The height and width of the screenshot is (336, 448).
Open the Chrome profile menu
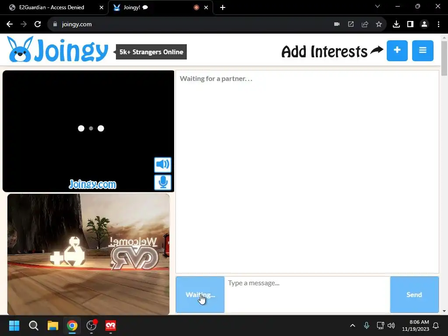(x=424, y=24)
